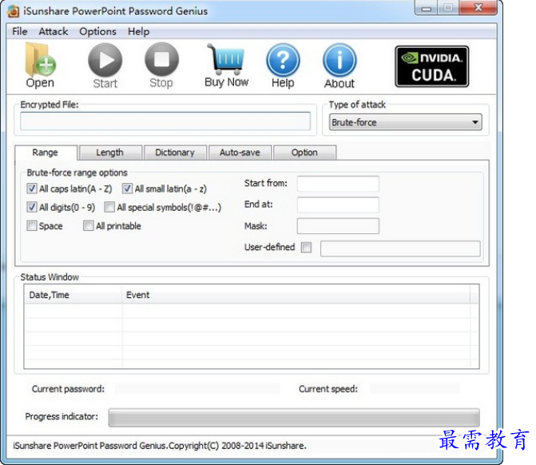
Task: Toggle All caps latin(A - Z) checkbox
Action: [32, 189]
